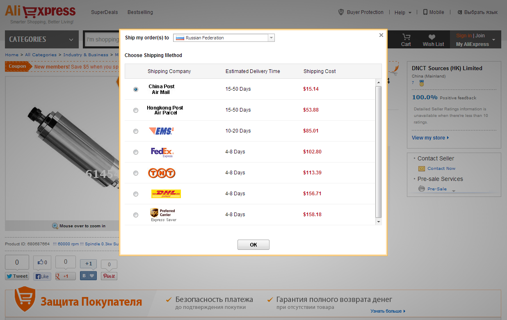The image size is (507, 320).
Task: Click the VK +1 counter
Action: 89,264
